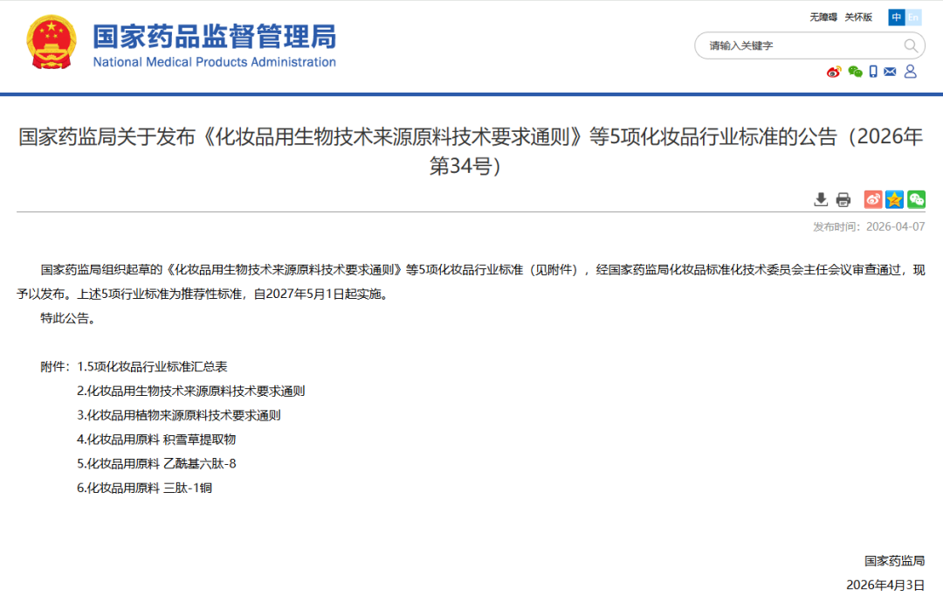This screenshot has height=596, width=943.
Task: Open the mobile version icon in the header
Action: 873,73
